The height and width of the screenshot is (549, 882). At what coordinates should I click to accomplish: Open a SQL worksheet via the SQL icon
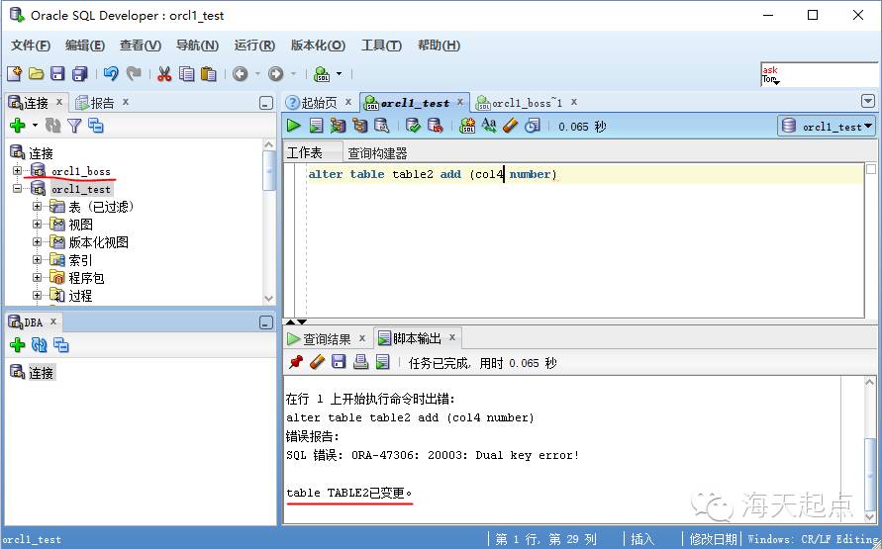tap(323, 73)
